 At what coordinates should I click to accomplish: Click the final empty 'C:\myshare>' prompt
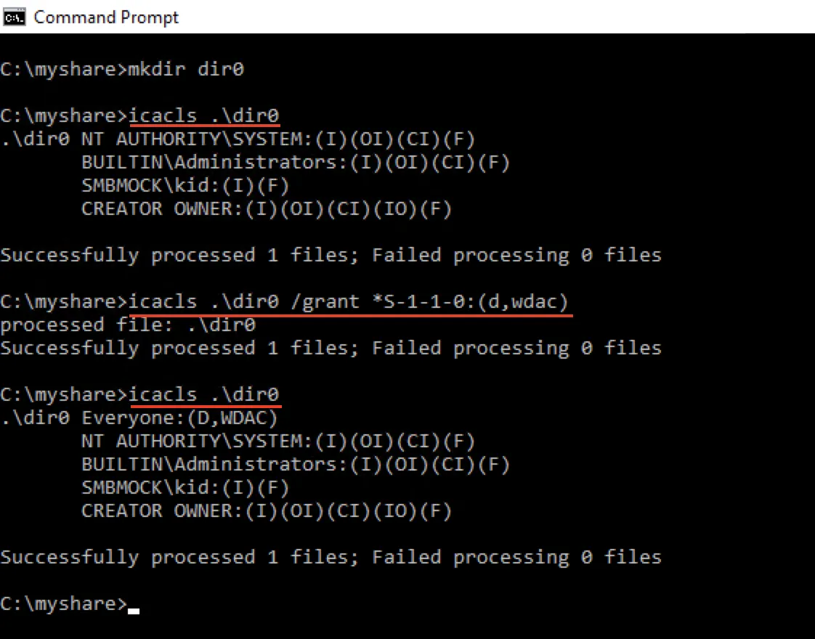[x=64, y=603]
